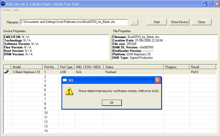The image size is (220, 137).
Task: Select the Port No. column header
Action: (x=50, y=67)
